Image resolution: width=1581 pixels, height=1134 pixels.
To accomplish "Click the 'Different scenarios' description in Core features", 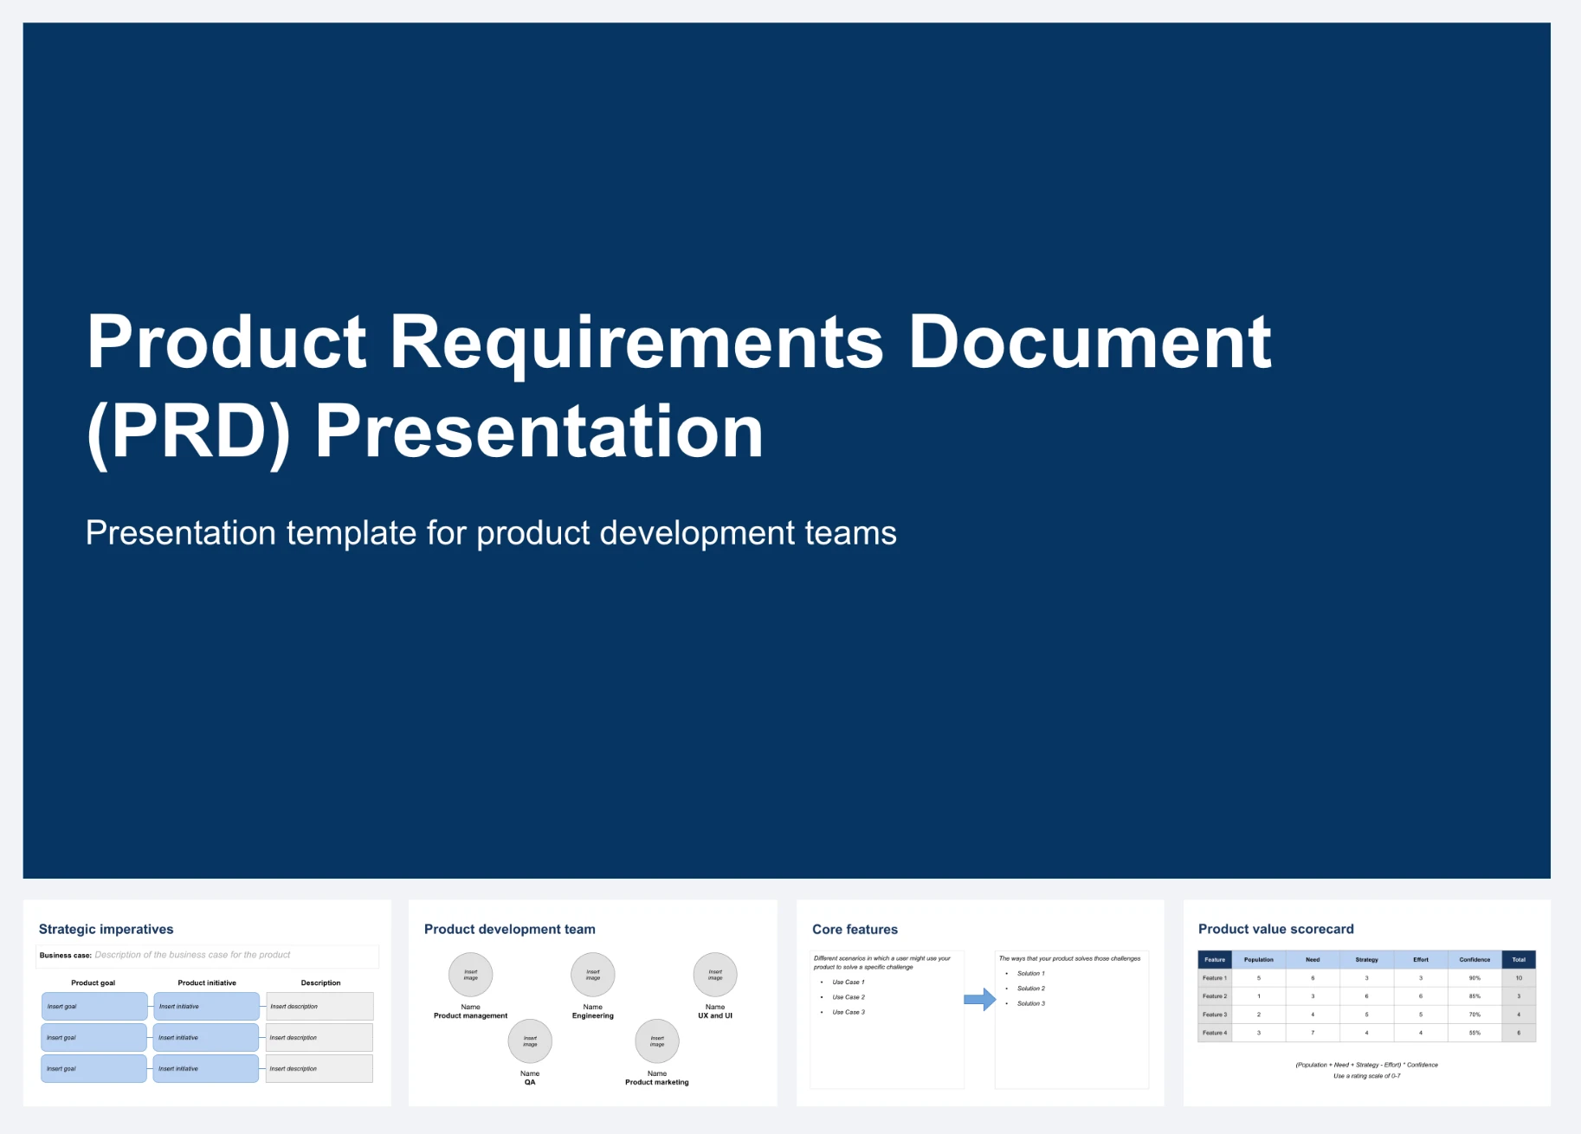I will click(881, 963).
